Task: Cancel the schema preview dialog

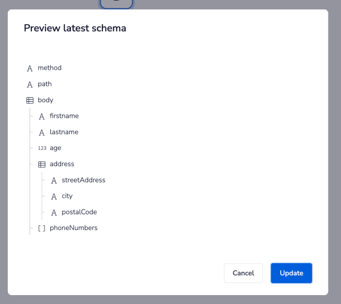Action: click(x=243, y=273)
